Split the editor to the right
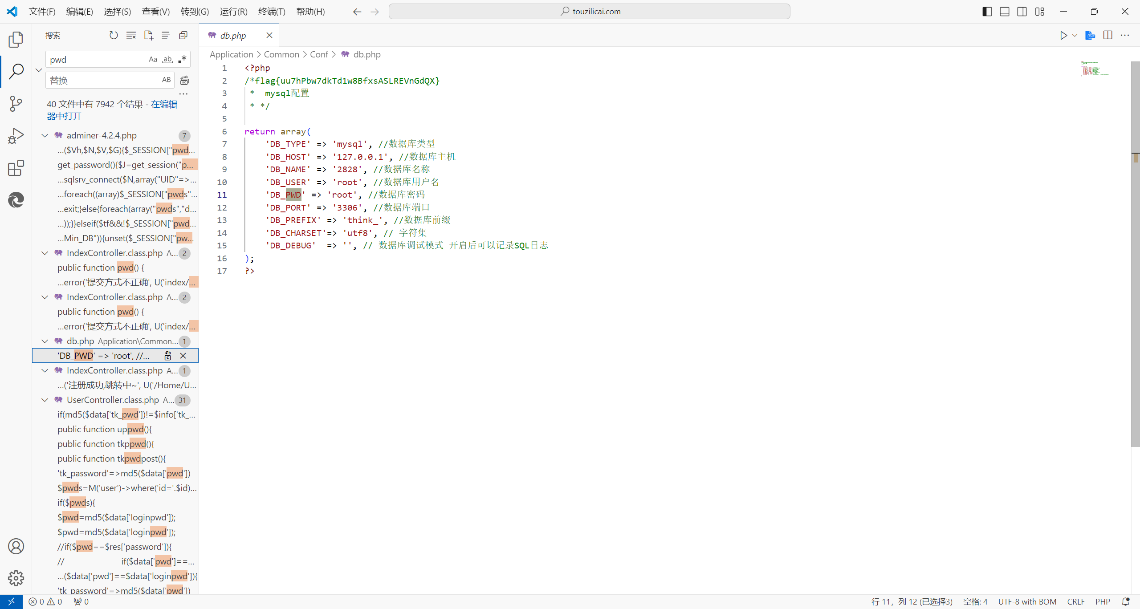The width and height of the screenshot is (1140, 609). point(1107,35)
